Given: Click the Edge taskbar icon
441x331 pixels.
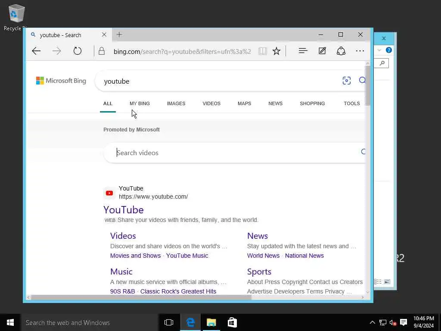Looking at the screenshot, I should pyautogui.click(x=190, y=322).
